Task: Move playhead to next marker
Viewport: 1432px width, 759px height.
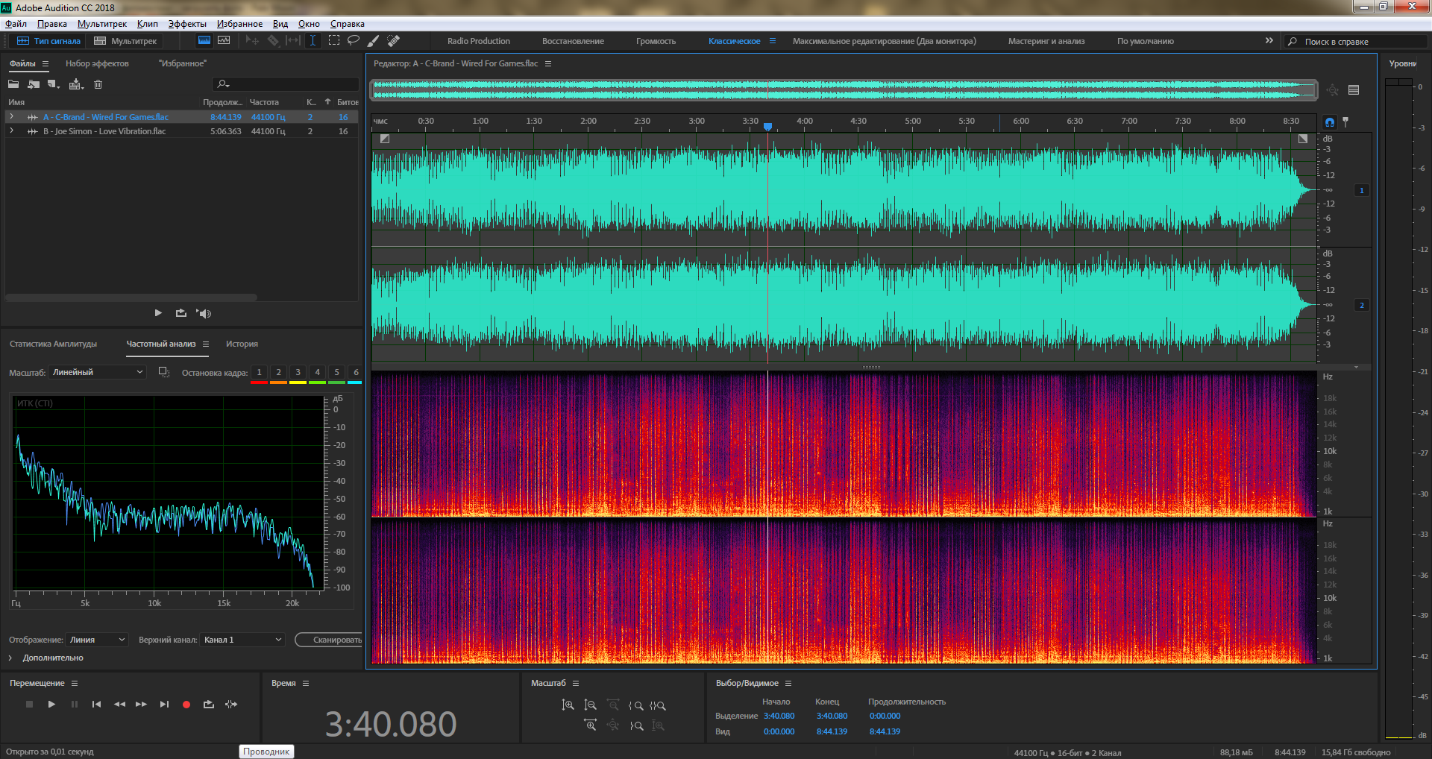Action: tap(164, 704)
